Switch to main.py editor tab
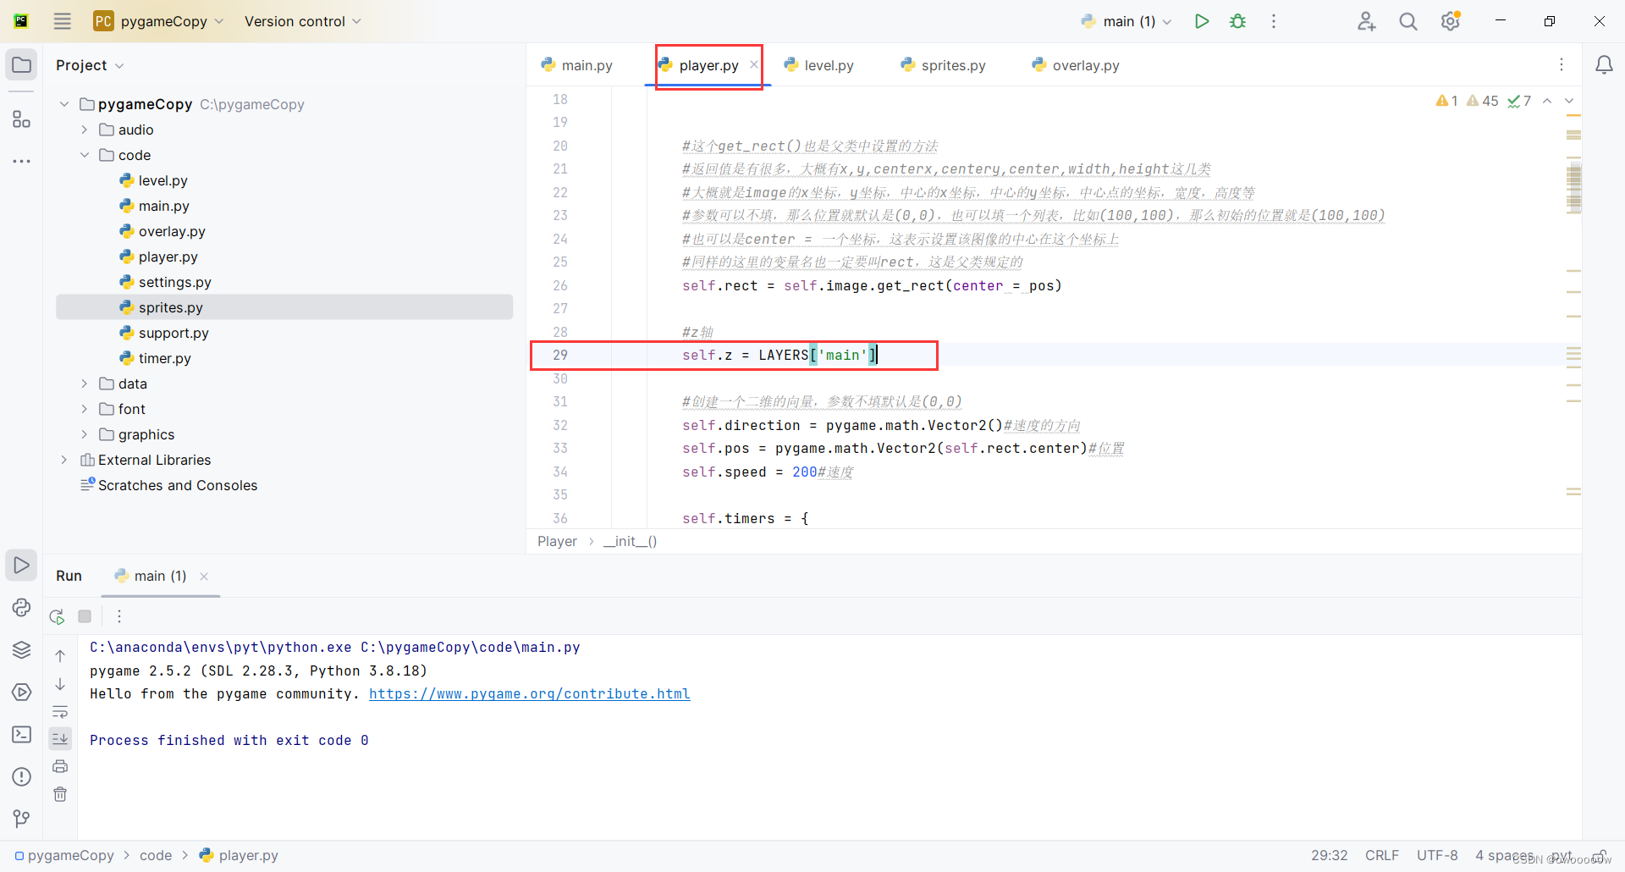 576,65
